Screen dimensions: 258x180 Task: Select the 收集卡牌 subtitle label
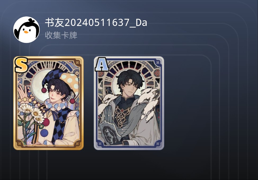coord(61,35)
